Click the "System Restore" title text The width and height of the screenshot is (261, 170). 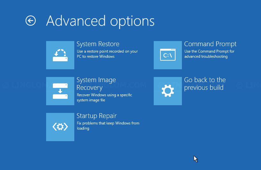pos(98,44)
